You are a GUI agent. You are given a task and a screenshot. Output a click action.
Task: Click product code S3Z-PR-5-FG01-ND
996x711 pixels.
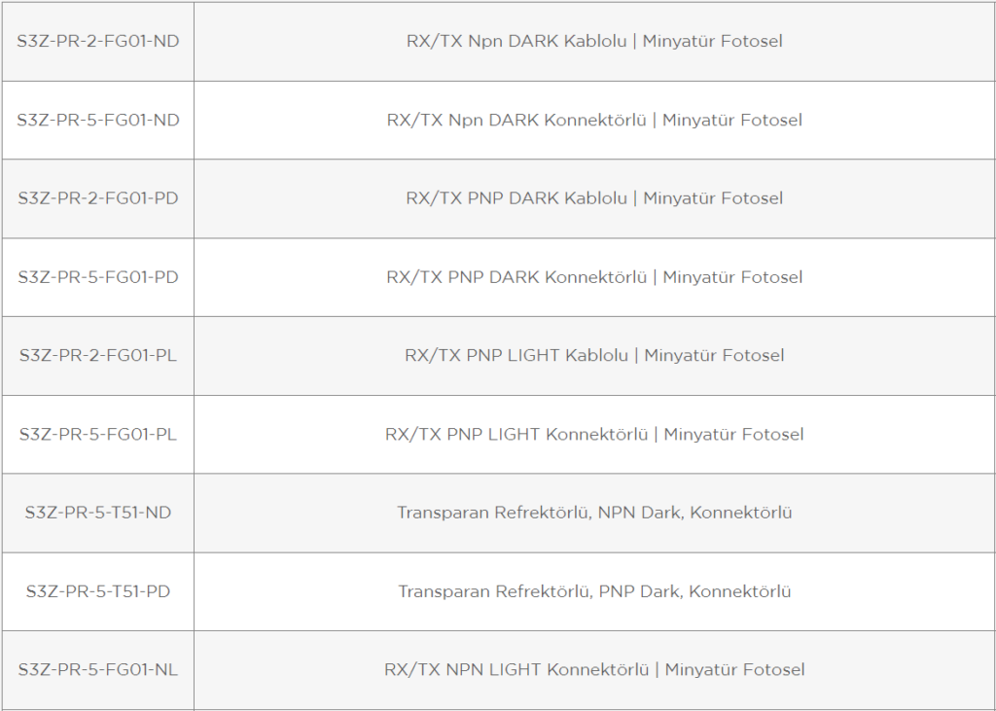98,120
